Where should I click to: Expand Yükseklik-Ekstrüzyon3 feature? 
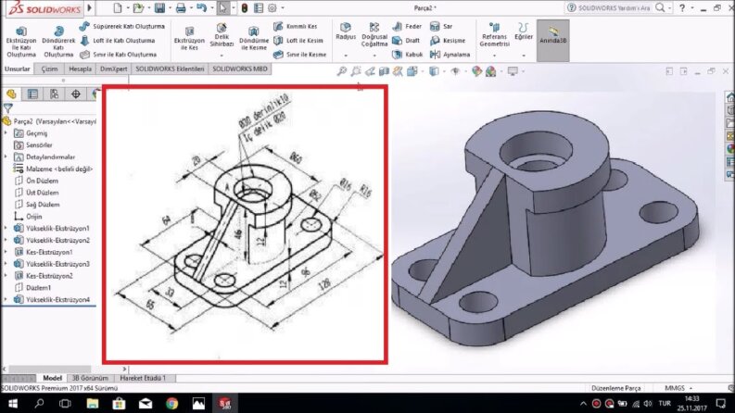[x=6, y=264]
